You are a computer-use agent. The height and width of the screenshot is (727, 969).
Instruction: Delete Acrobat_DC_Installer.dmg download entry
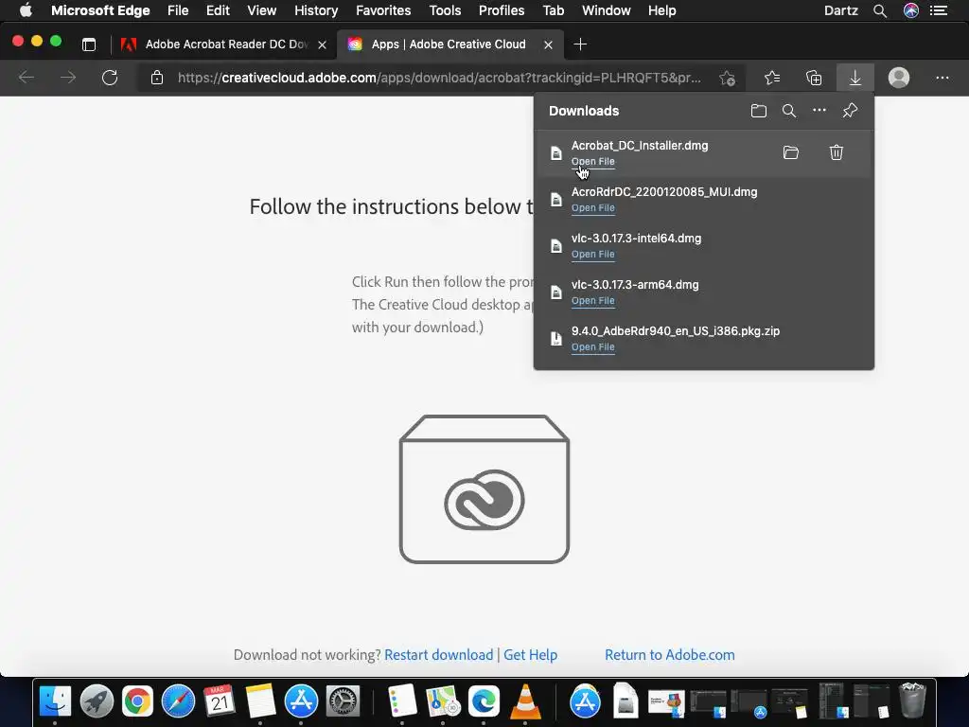coord(837,152)
